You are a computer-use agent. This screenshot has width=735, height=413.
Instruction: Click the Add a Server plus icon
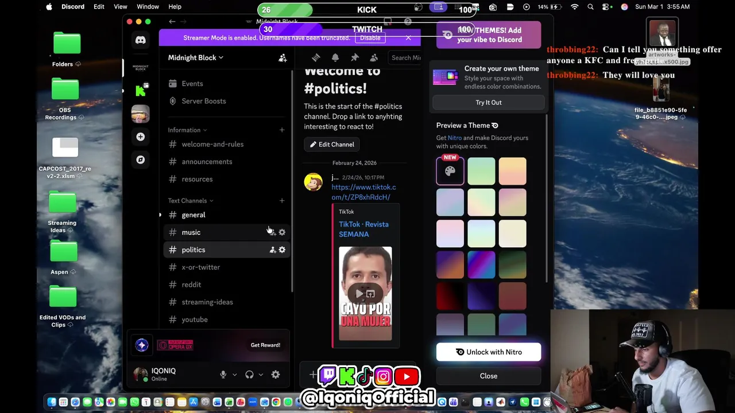141,137
